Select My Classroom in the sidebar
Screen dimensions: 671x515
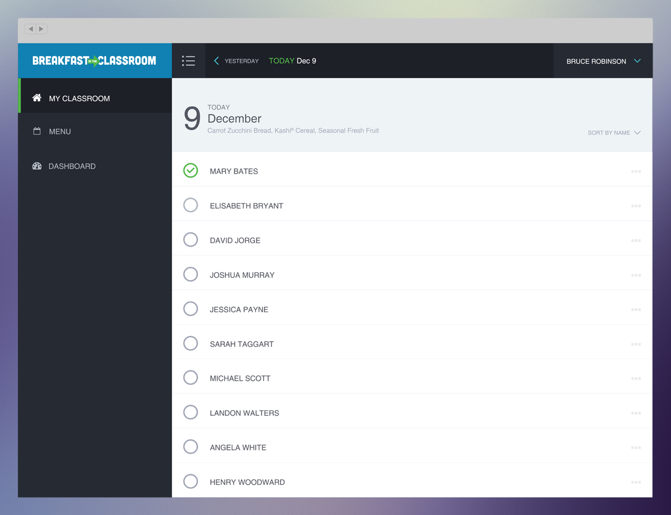click(x=95, y=96)
